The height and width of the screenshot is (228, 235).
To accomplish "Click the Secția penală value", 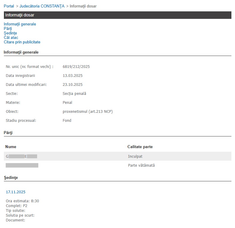I will 74,93.
